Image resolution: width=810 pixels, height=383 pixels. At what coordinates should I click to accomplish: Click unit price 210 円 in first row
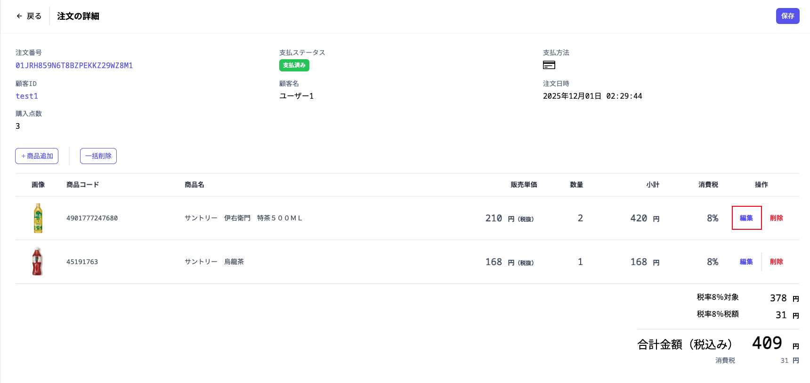(x=510, y=218)
